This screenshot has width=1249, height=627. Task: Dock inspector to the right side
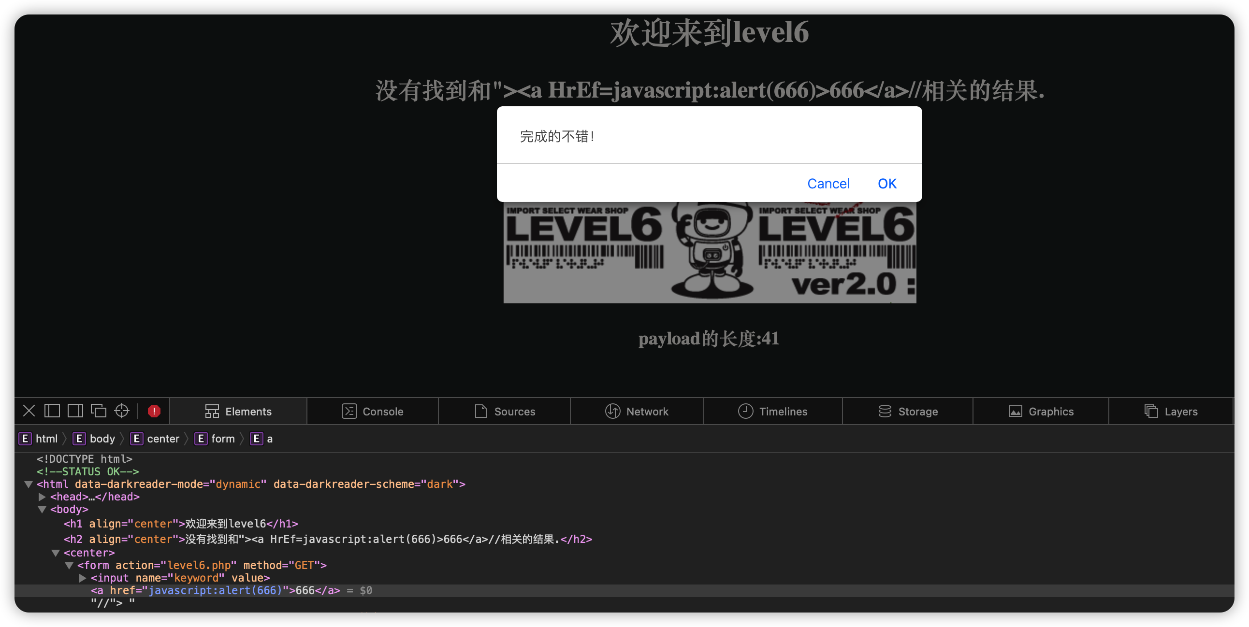[75, 411]
